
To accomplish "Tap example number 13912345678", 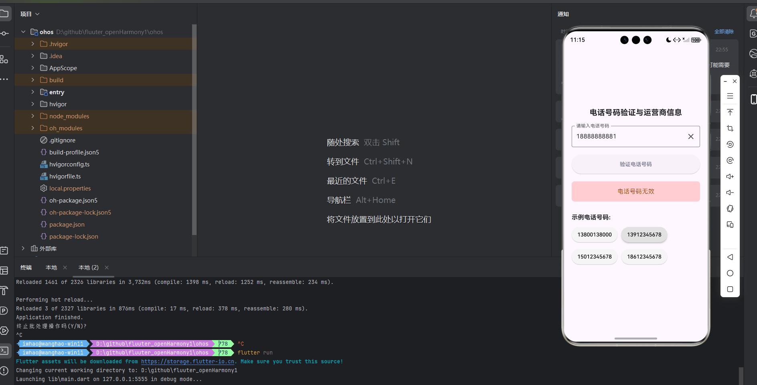I will 644,235.
